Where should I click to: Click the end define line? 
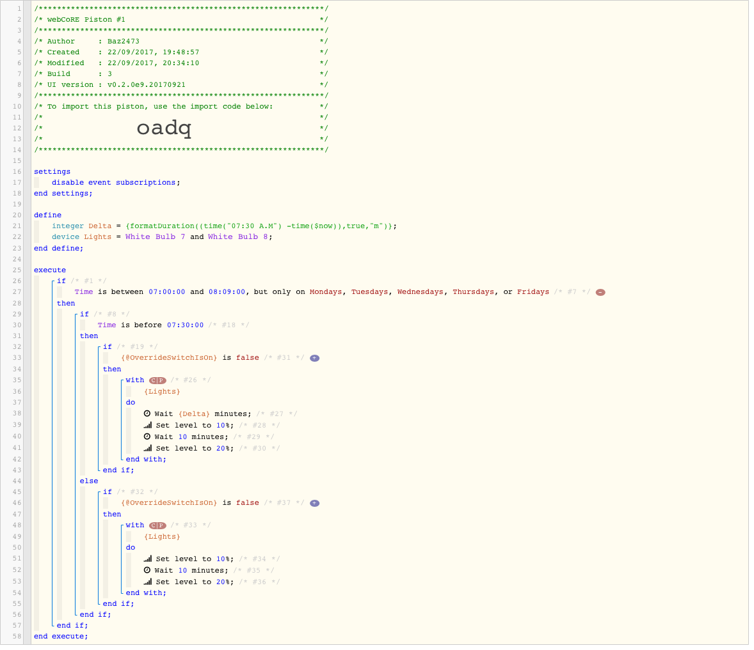tap(59, 248)
